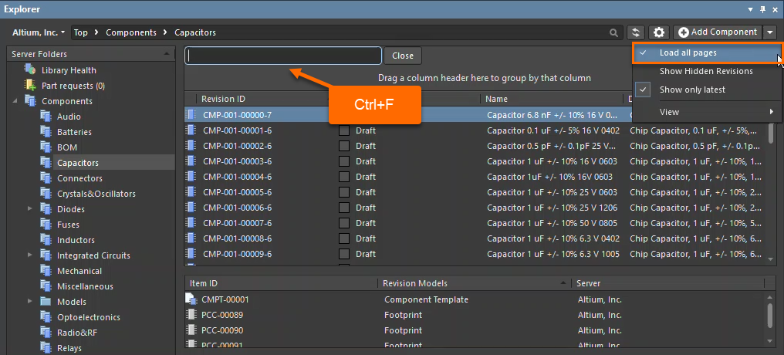Click the component icon of CMP-001-00005-6
The width and height of the screenshot is (784, 355).
[x=191, y=192]
